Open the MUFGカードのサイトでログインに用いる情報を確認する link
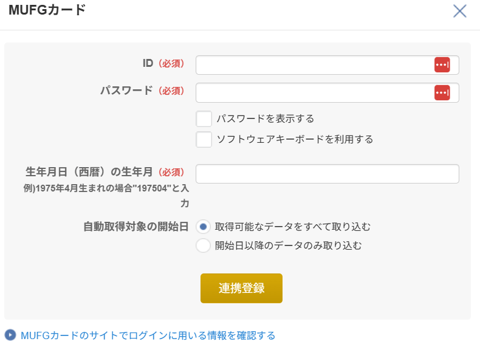The image size is (480, 347). [x=148, y=335]
